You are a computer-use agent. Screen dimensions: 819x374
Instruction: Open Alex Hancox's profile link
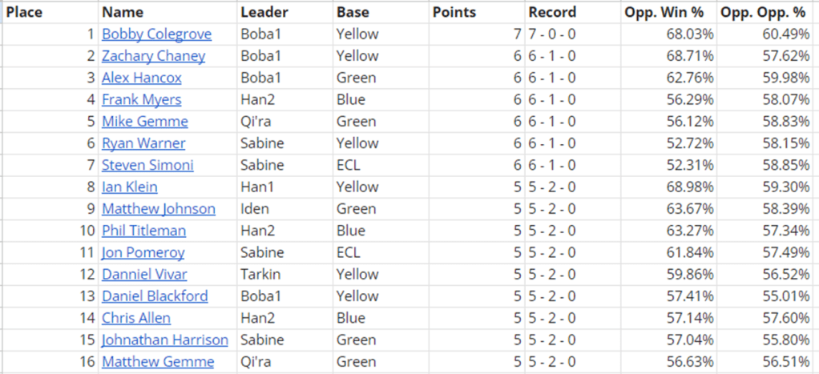coord(141,78)
